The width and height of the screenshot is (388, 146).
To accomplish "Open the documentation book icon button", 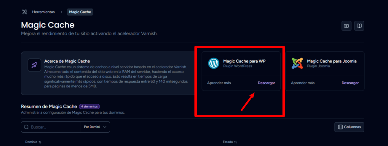I will 359,26.
